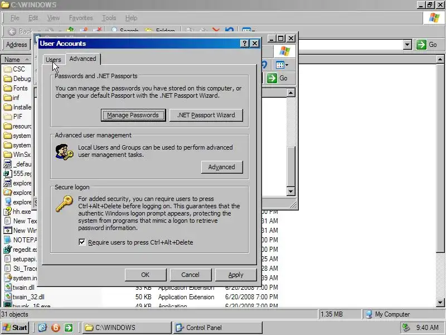This screenshot has width=446, height=335.
Task: Open Help menu in C:\WINDOWS window
Action: pyautogui.click(x=131, y=18)
